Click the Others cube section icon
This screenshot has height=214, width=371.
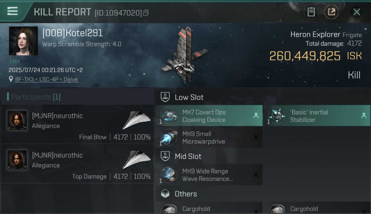pos(165,194)
